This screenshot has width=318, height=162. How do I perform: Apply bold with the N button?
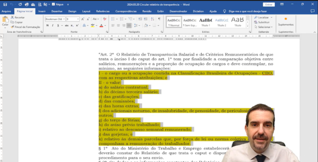pos(48,26)
